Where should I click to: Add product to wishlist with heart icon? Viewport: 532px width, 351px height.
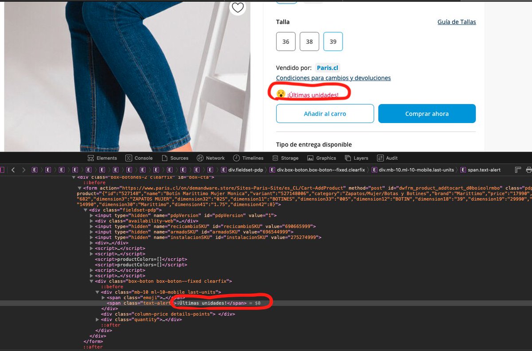(238, 7)
